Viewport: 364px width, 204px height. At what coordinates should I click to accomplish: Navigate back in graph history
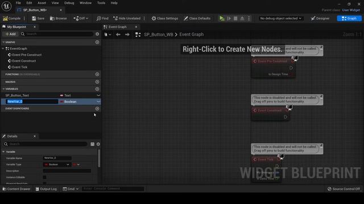pos(118,35)
